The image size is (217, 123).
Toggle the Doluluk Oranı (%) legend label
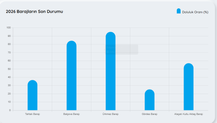(195, 12)
